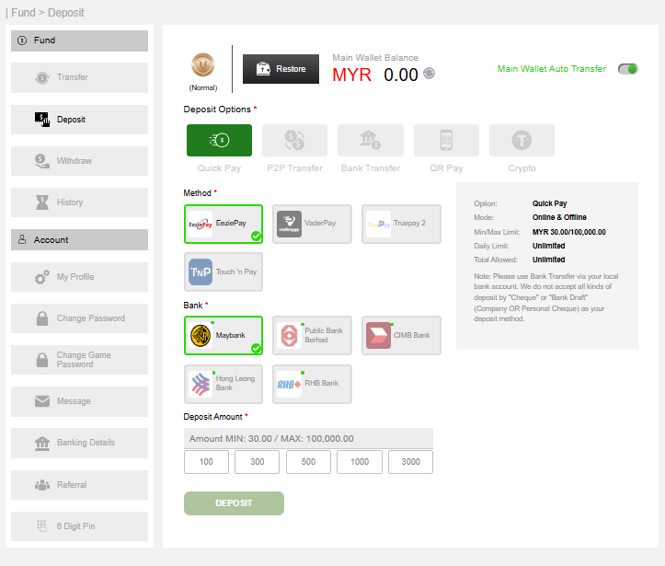Open the History menu item
The image size is (665, 566).
click(79, 202)
